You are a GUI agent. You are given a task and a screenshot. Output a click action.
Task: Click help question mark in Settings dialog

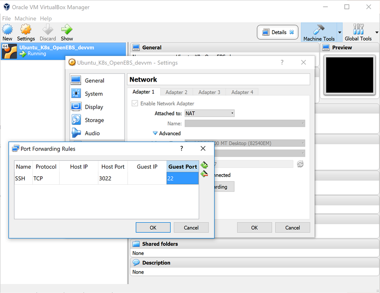click(x=282, y=63)
